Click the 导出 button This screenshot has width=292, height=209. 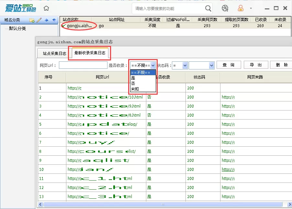[x=256, y=65]
